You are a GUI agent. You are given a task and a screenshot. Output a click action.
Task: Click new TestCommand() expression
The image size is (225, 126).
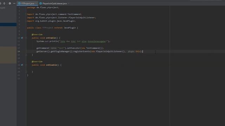click(92, 48)
